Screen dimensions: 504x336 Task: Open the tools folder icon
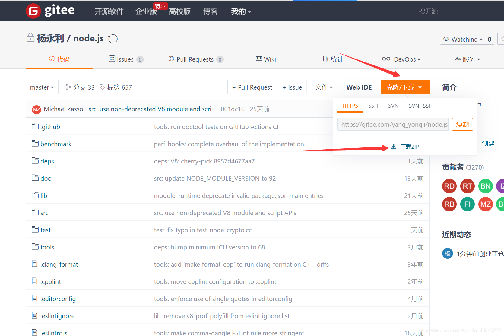click(35, 246)
